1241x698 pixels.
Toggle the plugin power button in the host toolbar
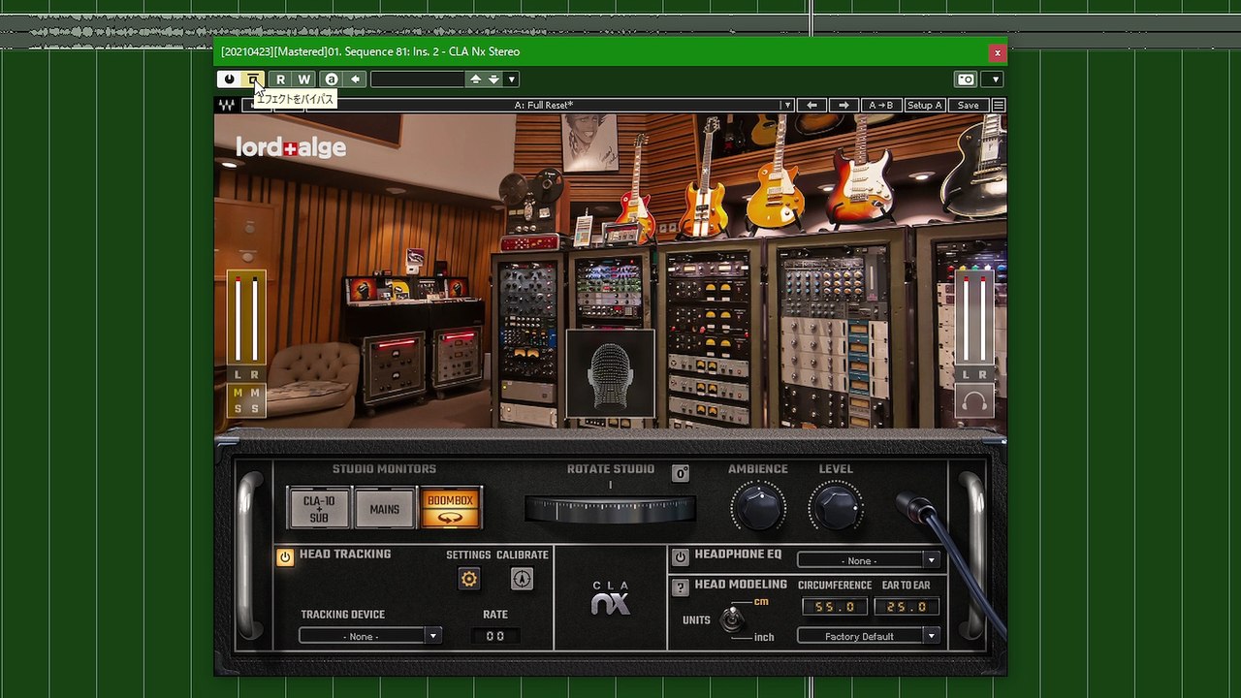point(229,79)
